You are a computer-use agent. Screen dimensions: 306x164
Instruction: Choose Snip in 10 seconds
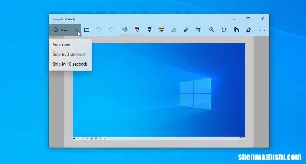click(x=70, y=64)
